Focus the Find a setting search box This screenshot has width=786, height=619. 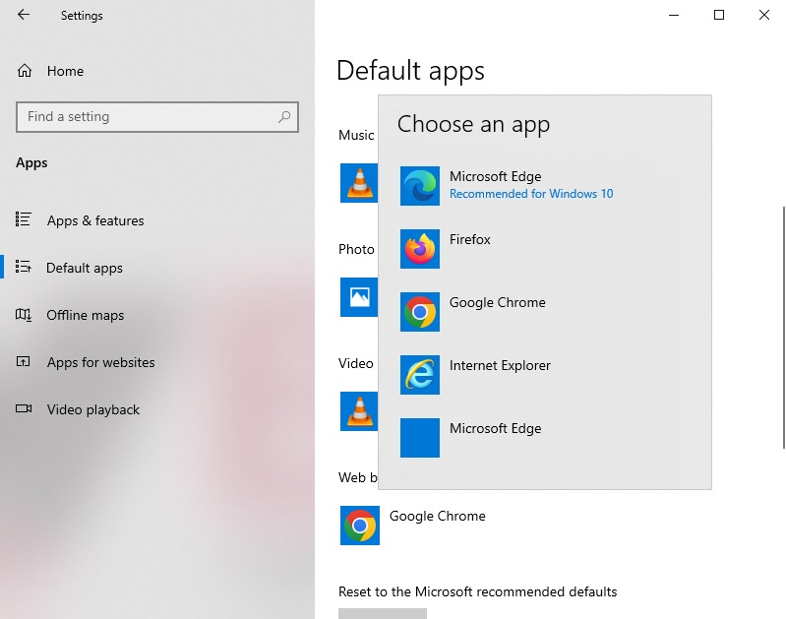(x=156, y=117)
